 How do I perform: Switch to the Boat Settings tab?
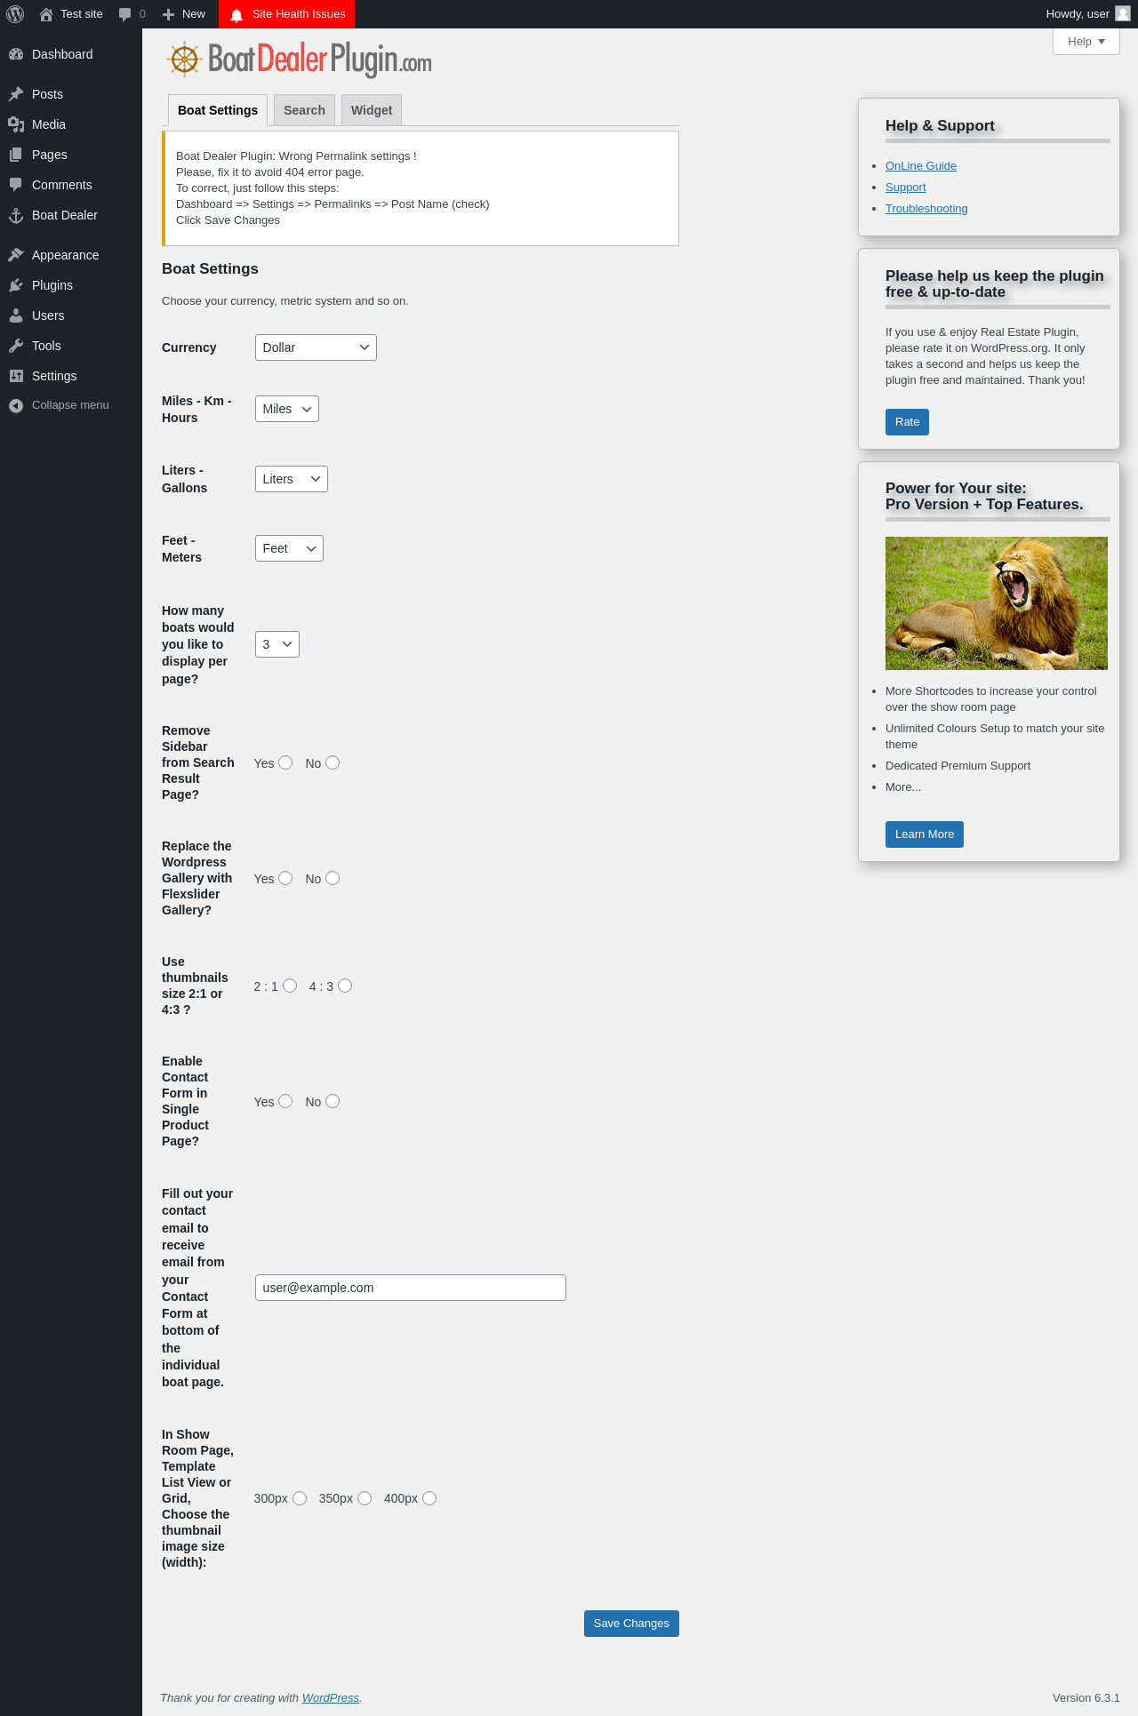218,110
